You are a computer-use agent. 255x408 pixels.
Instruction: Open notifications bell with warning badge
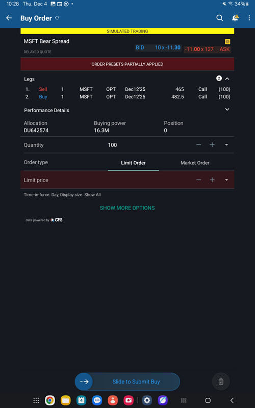[x=235, y=18]
